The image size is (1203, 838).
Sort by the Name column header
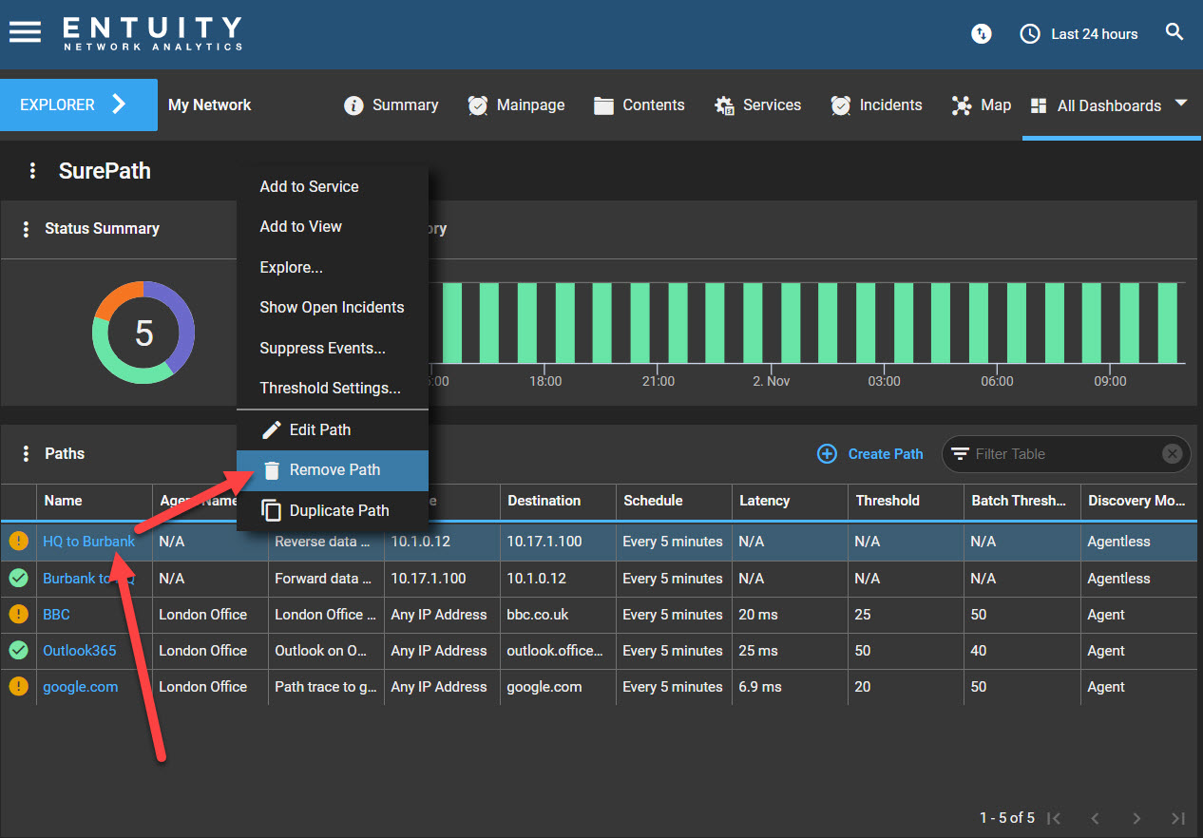pyautogui.click(x=94, y=501)
